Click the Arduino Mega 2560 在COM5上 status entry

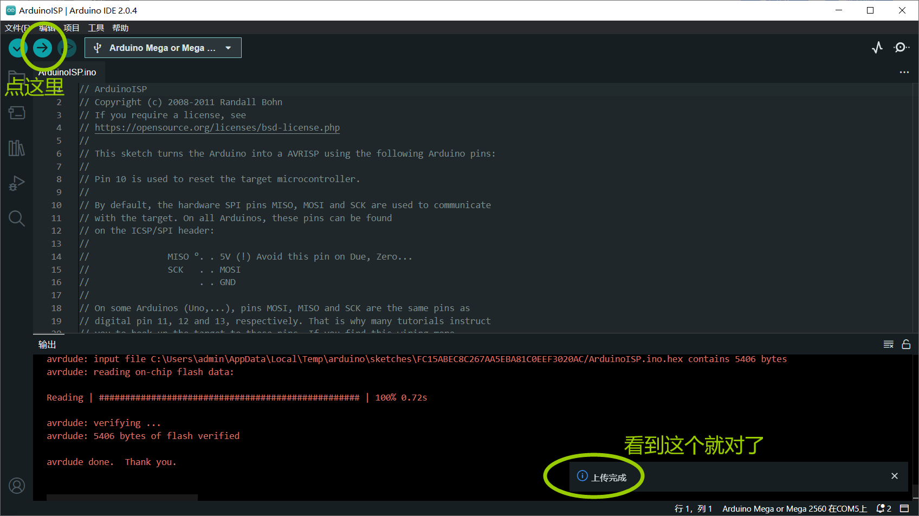coord(794,508)
